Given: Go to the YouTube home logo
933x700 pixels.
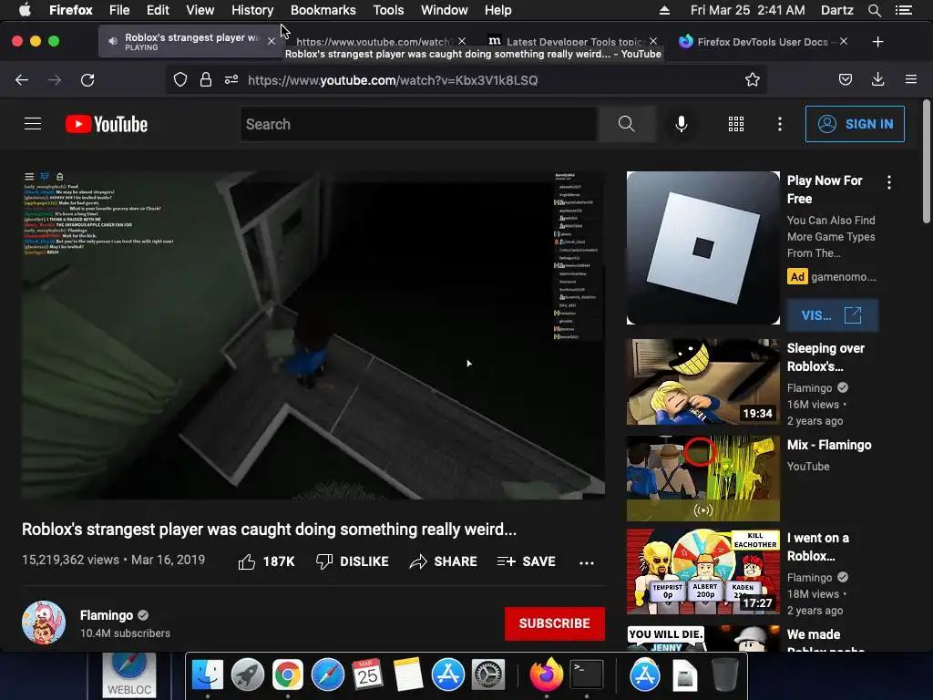Looking at the screenshot, I should (x=107, y=124).
